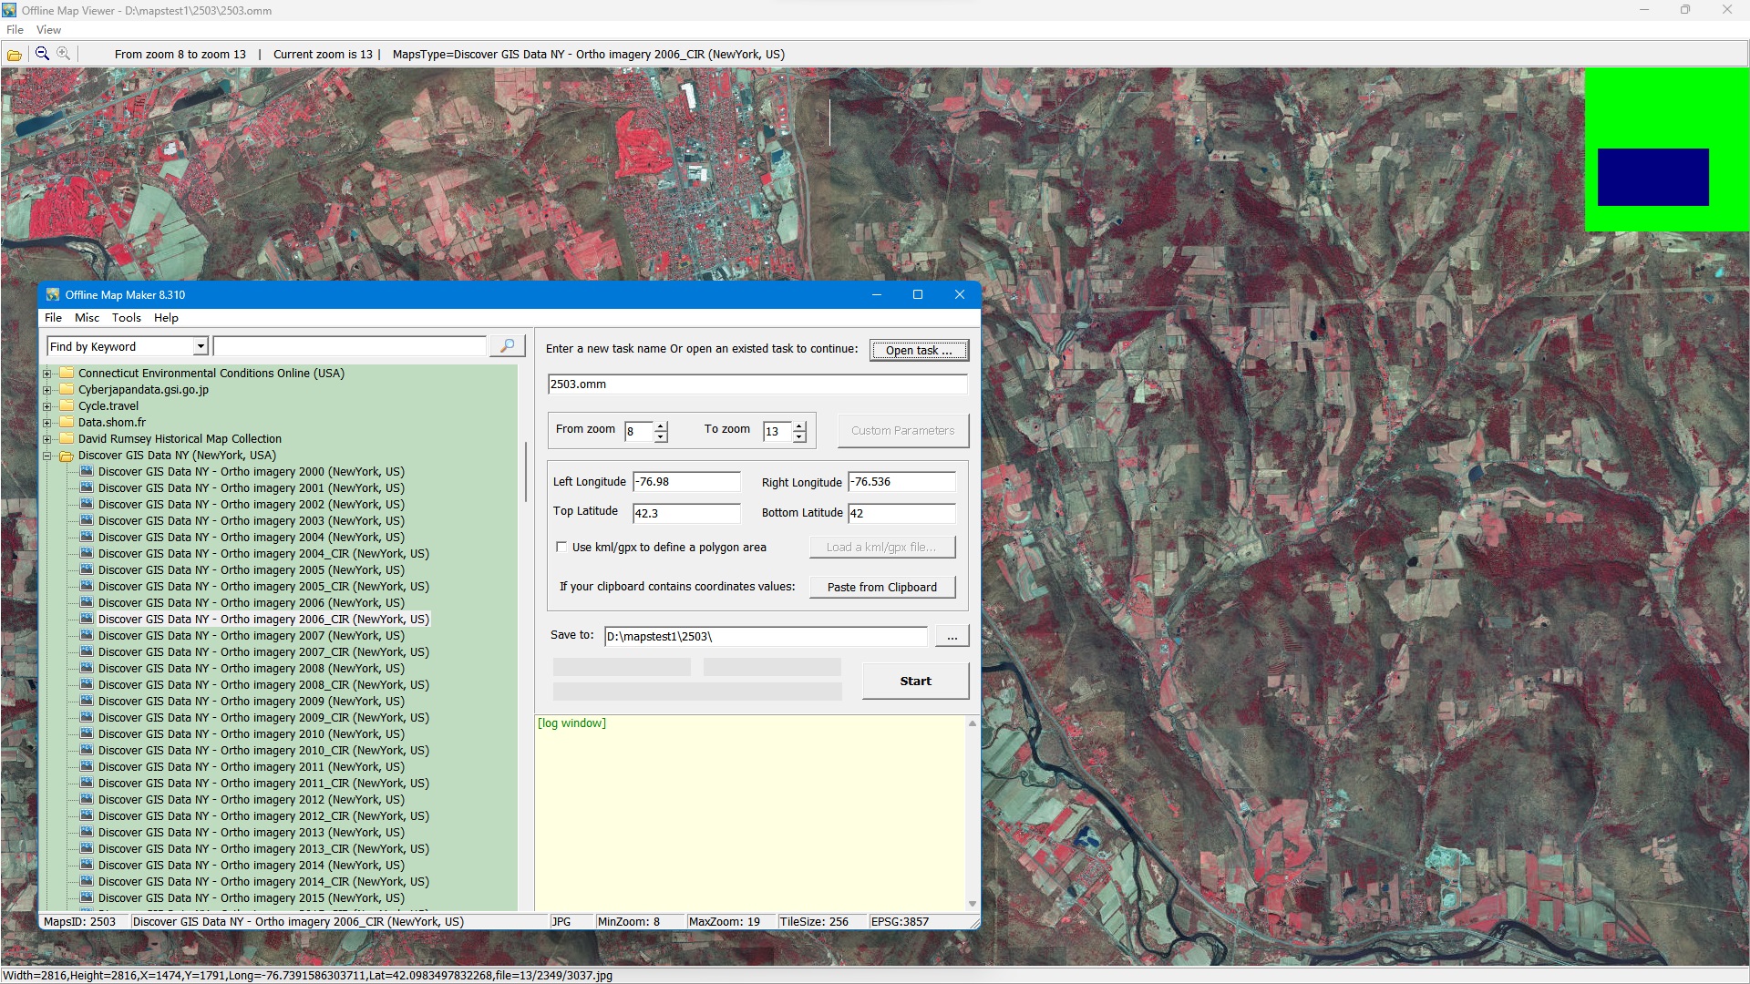The width and height of the screenshot is (1750, 984).
Task: Click the log window scroll down arrow
Action: tap(973, 904)
